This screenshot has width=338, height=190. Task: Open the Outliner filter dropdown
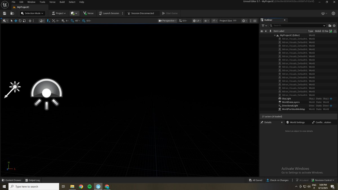264,26
